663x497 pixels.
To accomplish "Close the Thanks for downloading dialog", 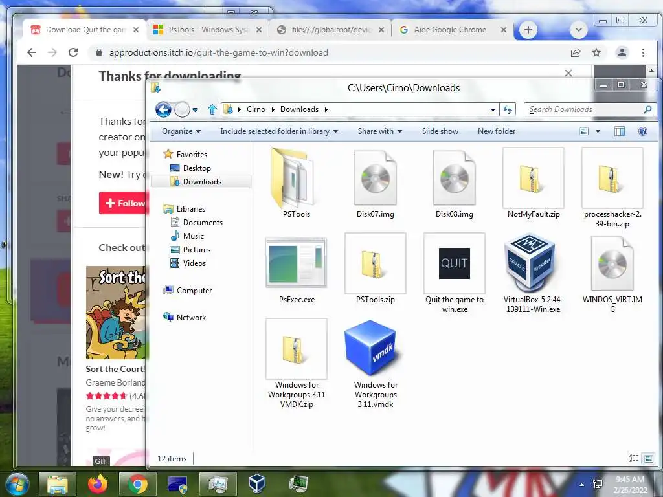I will (x=568, y=74).
